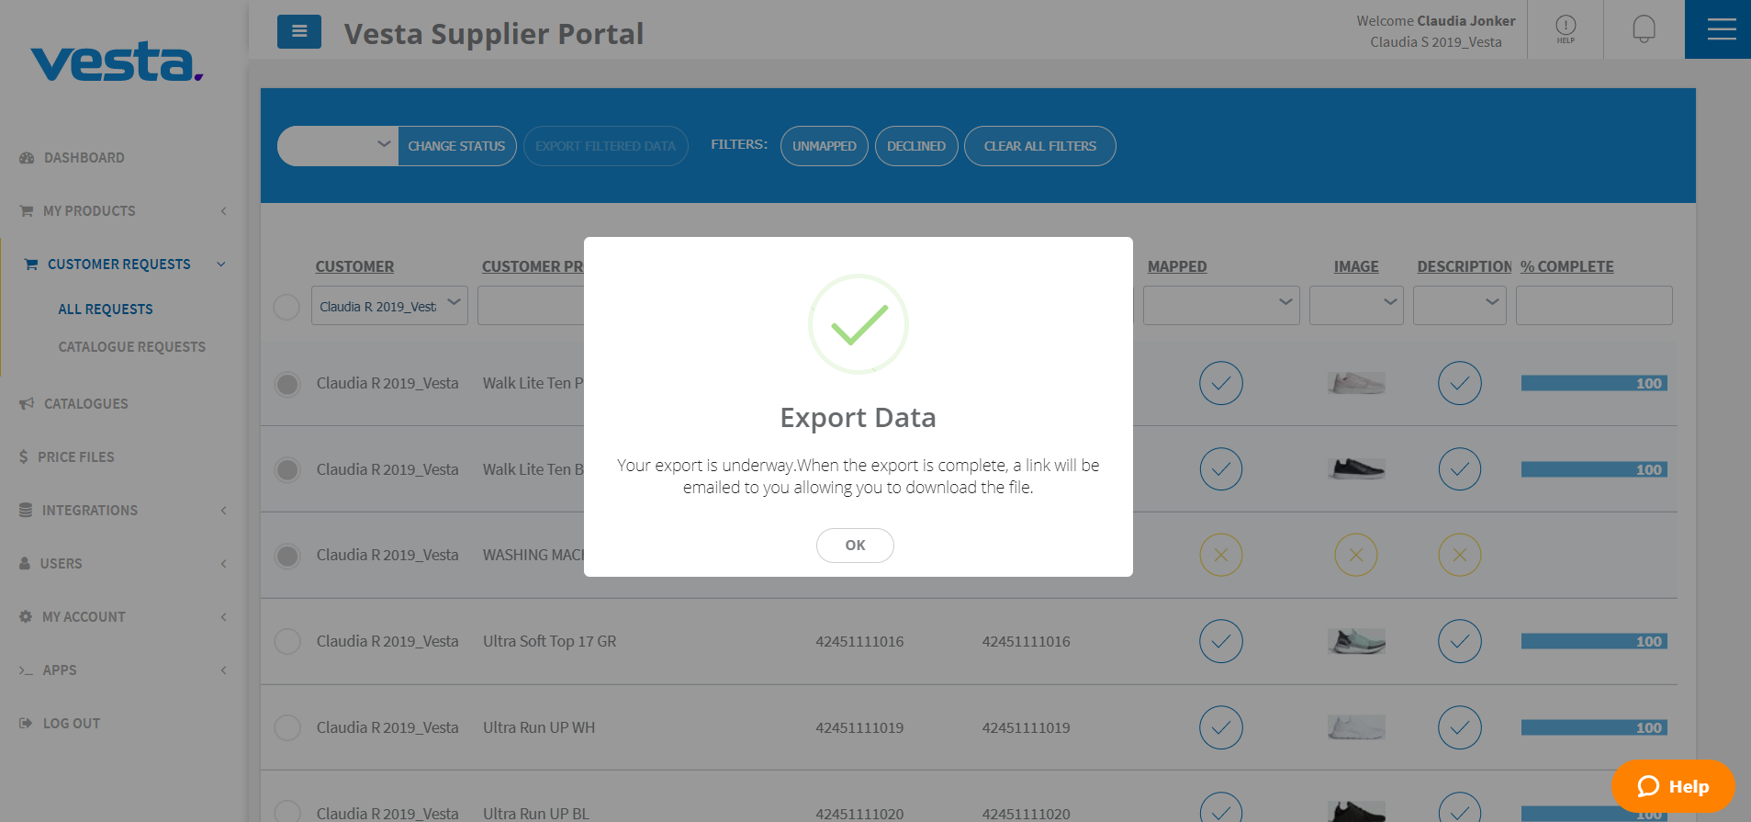Click OK in Export Data dialog
This screenshot has height=822, width=1751.
pyautogui.click(x=855, y=545)
